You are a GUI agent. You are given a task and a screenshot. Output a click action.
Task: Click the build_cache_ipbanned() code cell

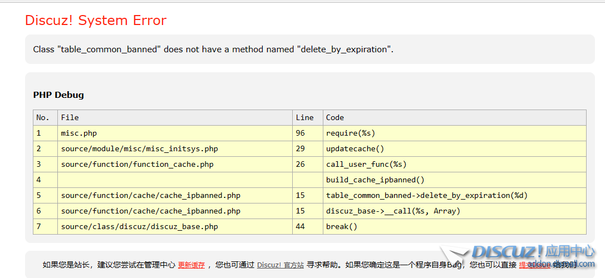375,180
